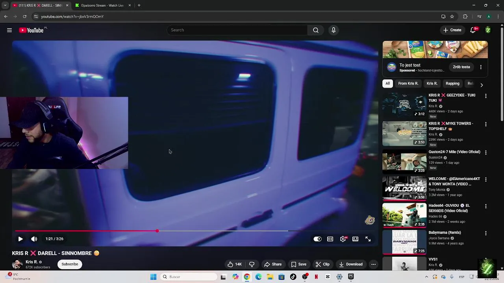Show hidden system tray icons
The height and width of the screenshot is (283, 504).
point(426,277)
